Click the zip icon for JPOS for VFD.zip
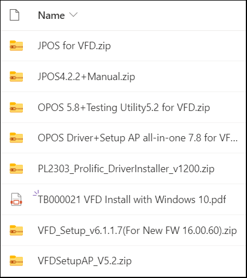Screen dimensions: 247x278 pos(16,46)
